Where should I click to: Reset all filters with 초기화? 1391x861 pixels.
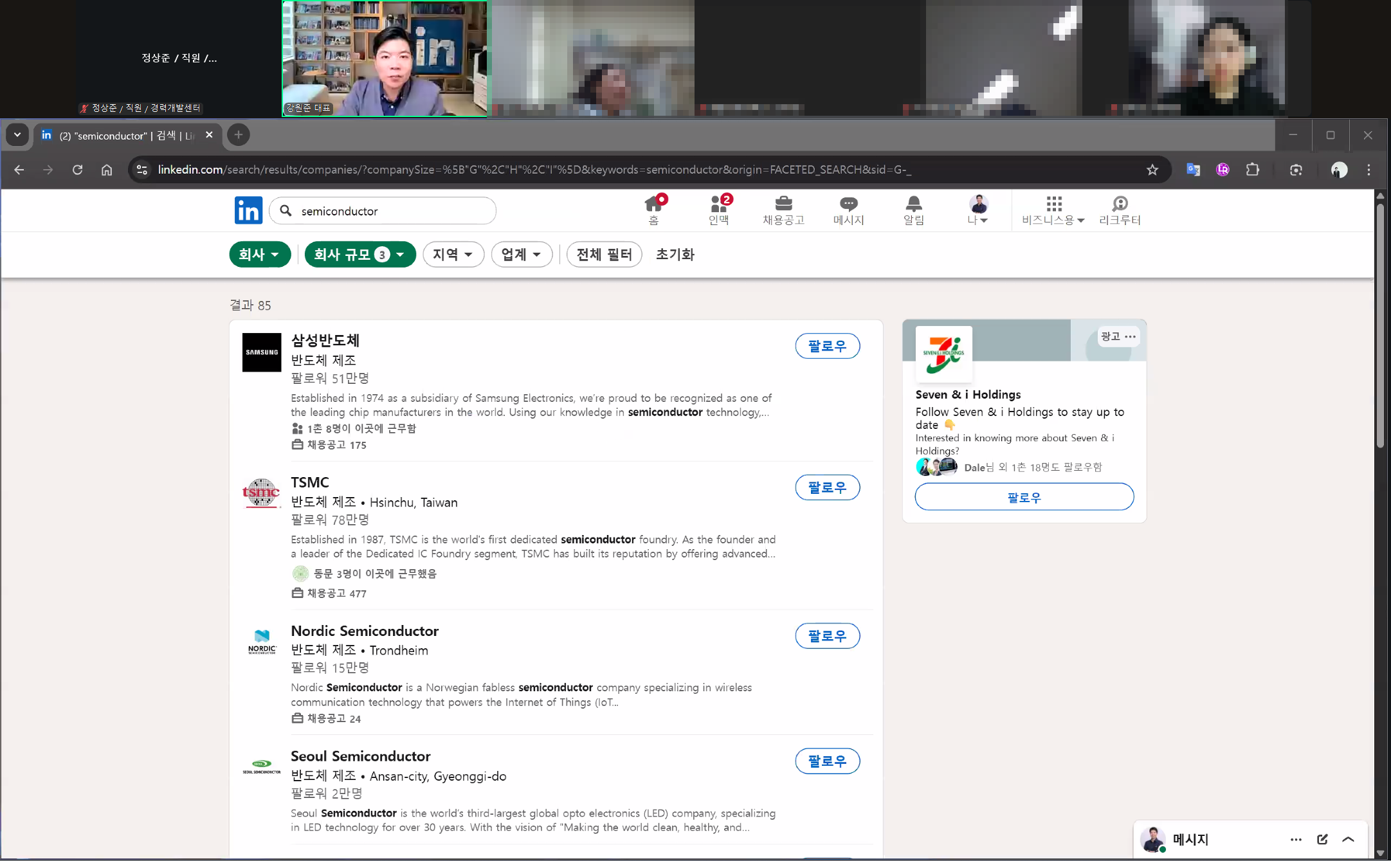click(x=675, y=255)
